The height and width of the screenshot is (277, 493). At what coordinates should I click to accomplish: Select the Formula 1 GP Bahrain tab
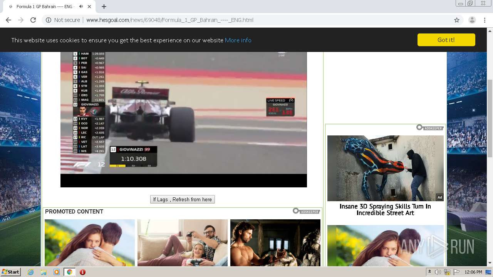(46, 7)
